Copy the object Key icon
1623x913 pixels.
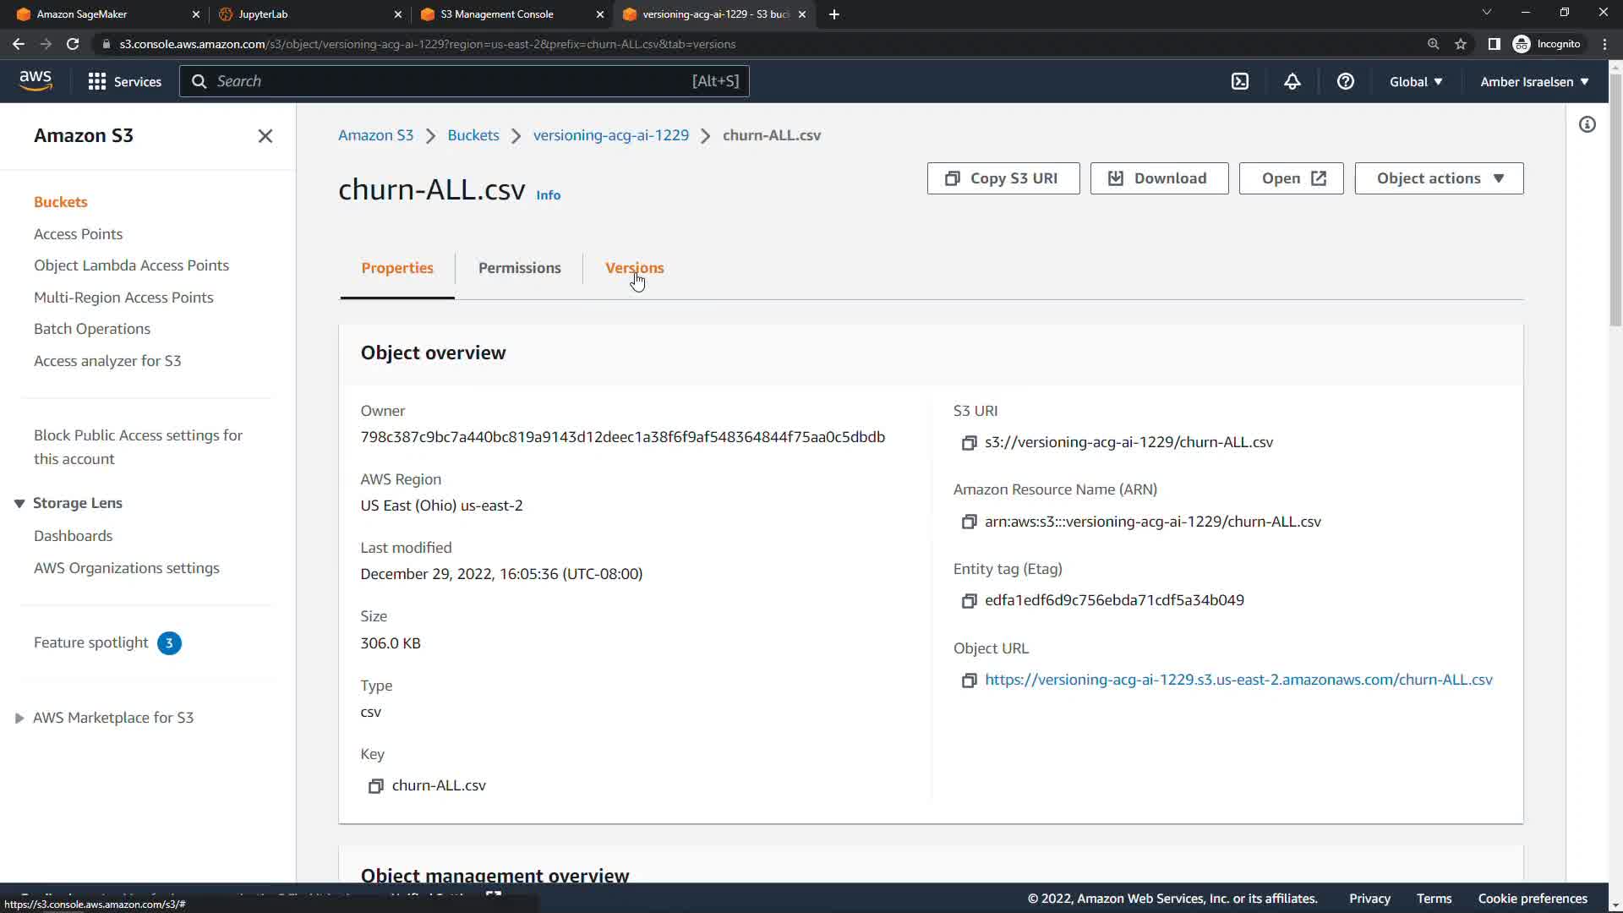pyautogui.click(x=375, y=786)
